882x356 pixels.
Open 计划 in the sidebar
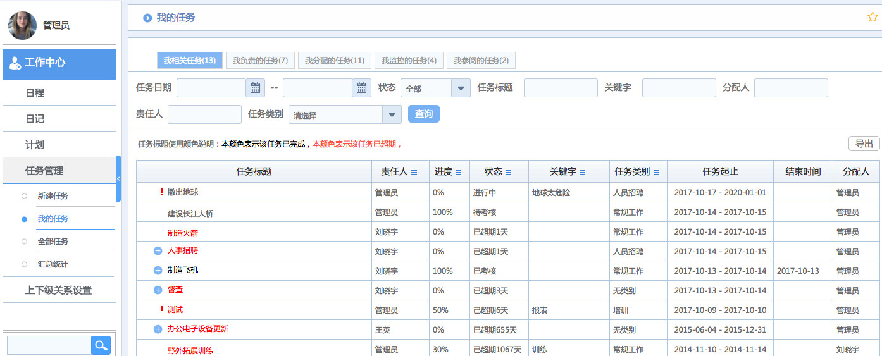point(59,145)
